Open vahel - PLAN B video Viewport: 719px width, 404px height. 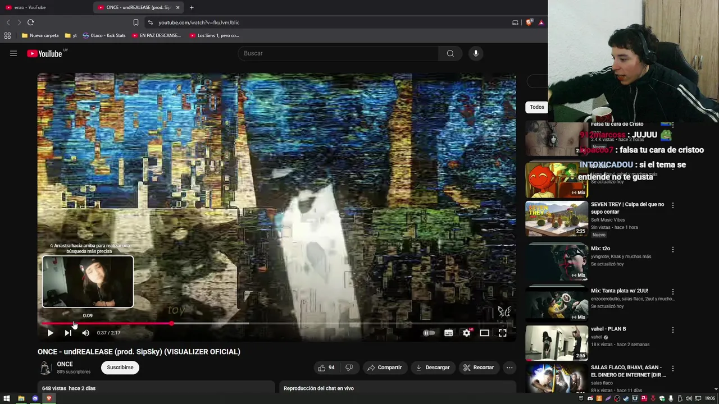point(608,329)
